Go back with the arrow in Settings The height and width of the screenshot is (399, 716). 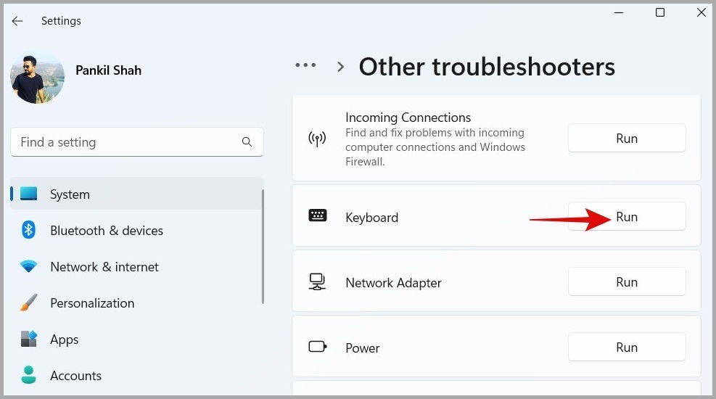[17, 21]
